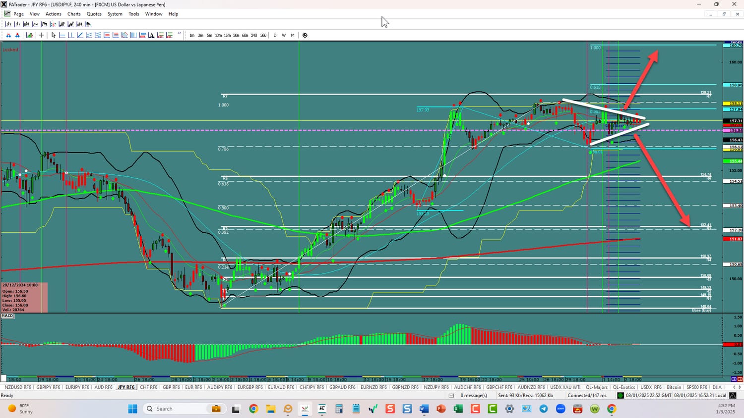Image resolution: width=744 pixels, height=418 pixels.
Task: Switch chart to Daily 'D' timeframe
Action: [275, 35]
